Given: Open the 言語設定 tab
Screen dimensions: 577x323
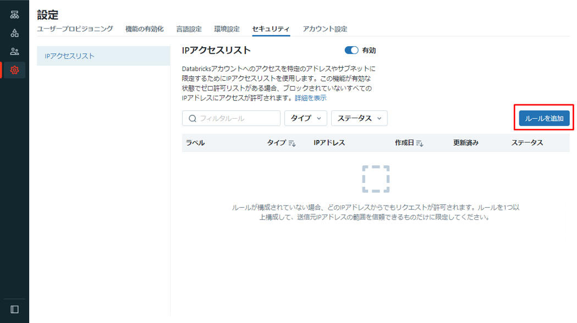Looking at the screenshot, I should coord(189,29).
